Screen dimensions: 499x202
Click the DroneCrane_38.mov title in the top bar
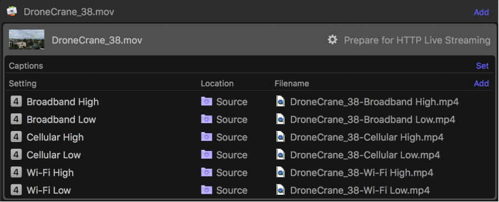(69, 12)
